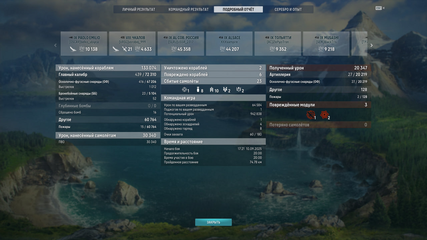Switch to the Командный результат tab
The height and width of the screenshot is (240, 427).
tap(188, 10)
